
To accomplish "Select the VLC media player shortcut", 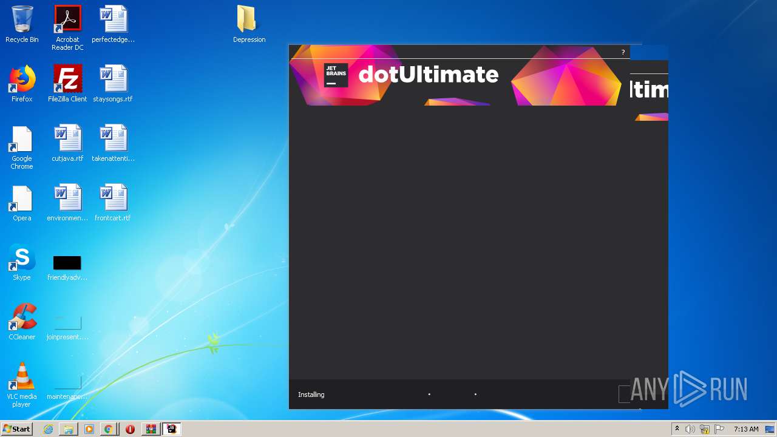I will (22, 385).
